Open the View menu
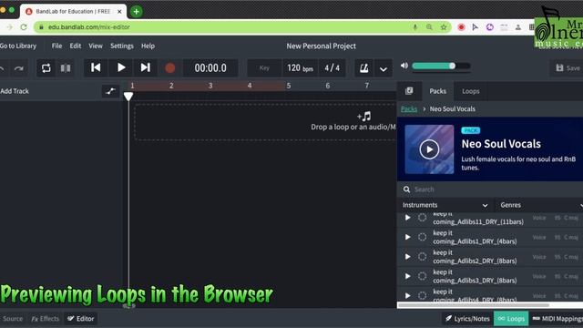This screenshot has height=328, width=583. [x=96, y=46]
